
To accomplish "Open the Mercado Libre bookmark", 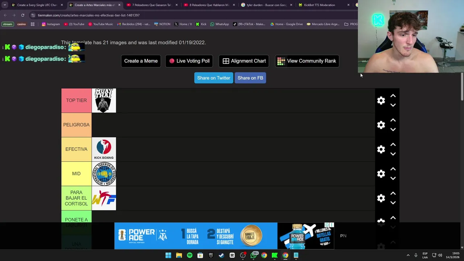I will [323, 24].
